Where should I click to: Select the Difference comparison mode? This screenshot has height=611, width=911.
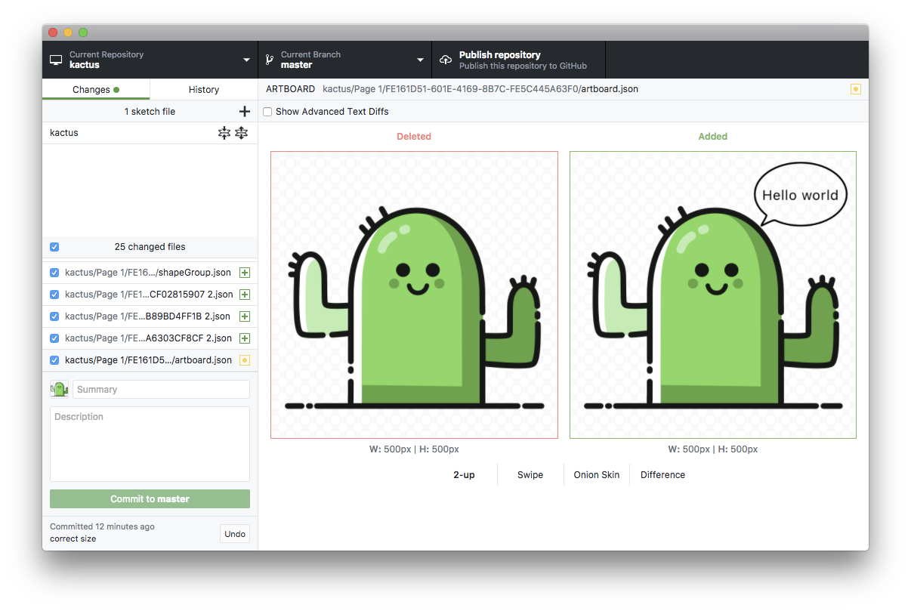pos(662,475)
